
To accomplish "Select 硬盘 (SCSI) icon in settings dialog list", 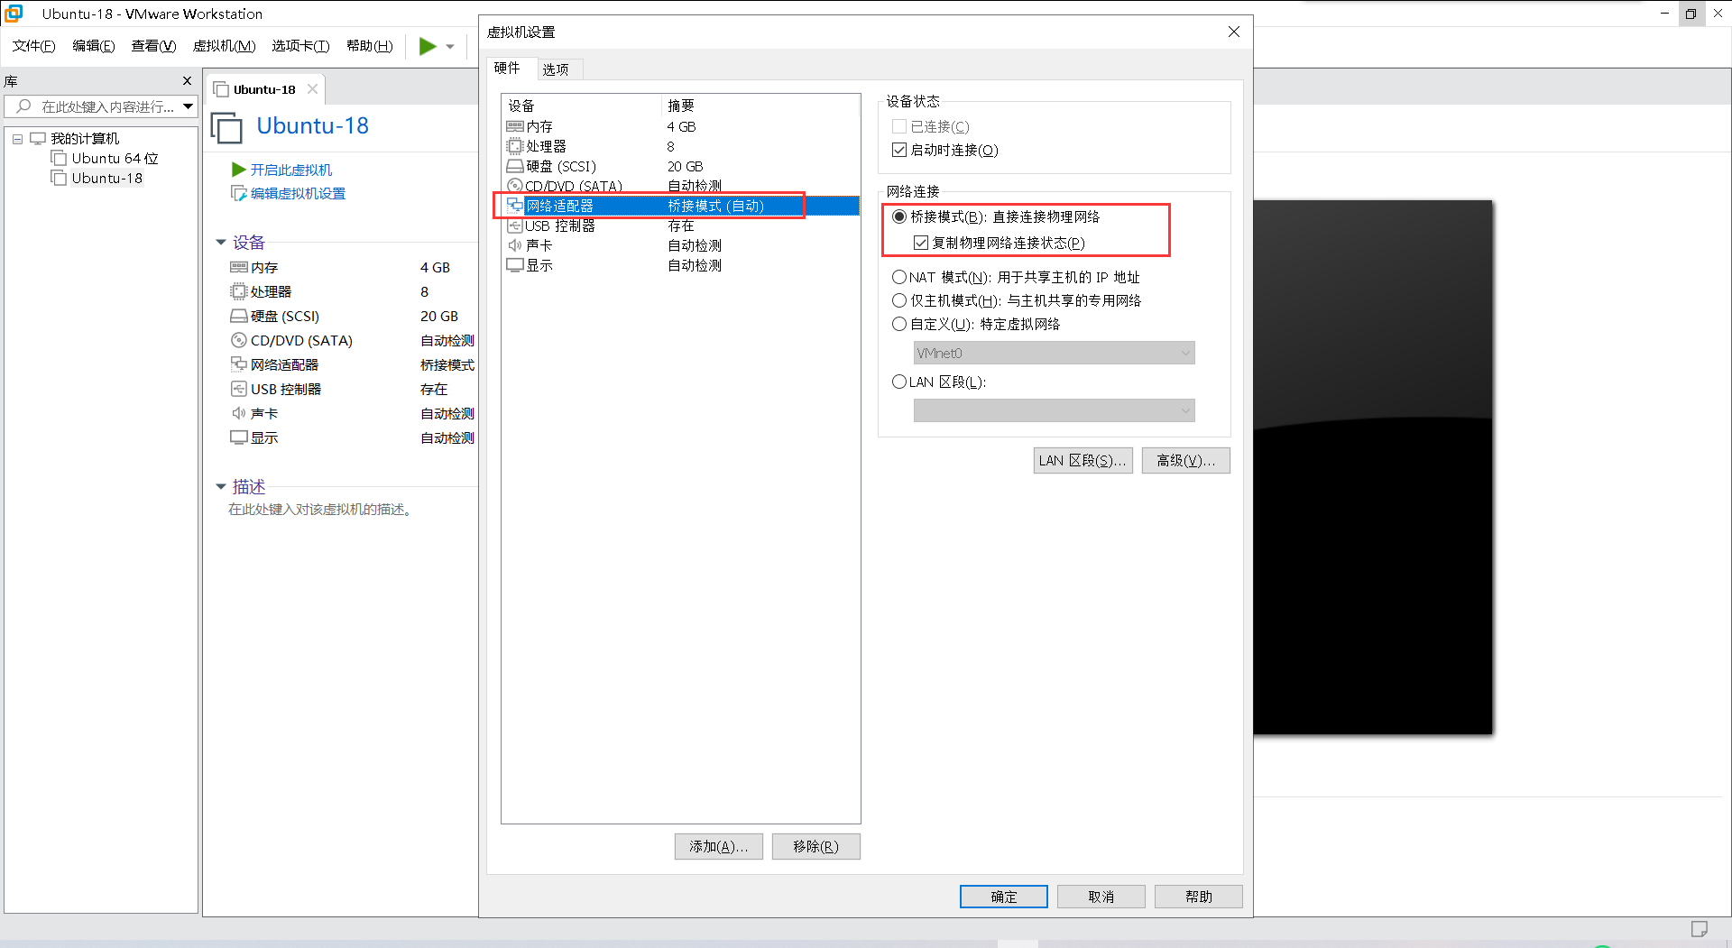I will (x=515, y=166).
